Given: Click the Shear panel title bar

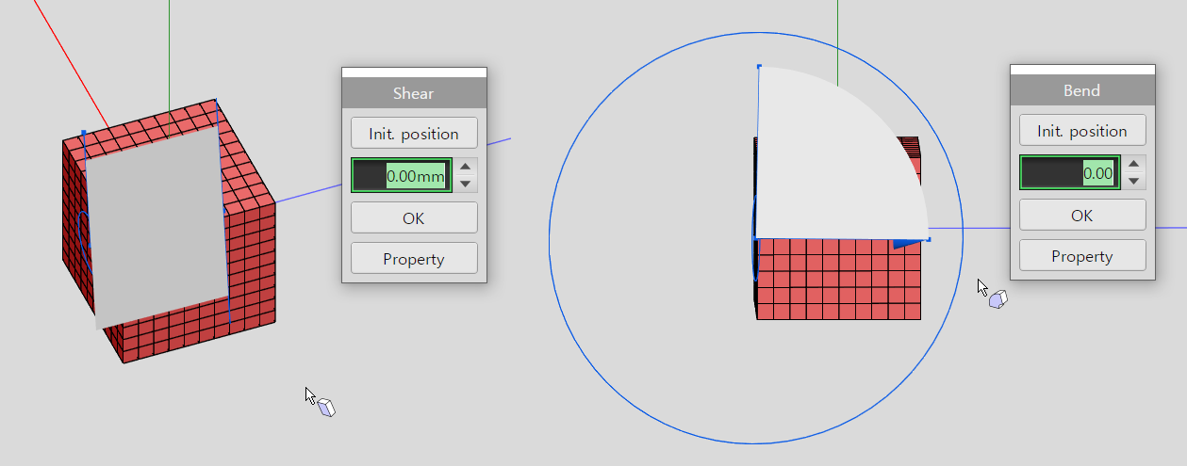Looking at the screenshot, I should (414, 93).
